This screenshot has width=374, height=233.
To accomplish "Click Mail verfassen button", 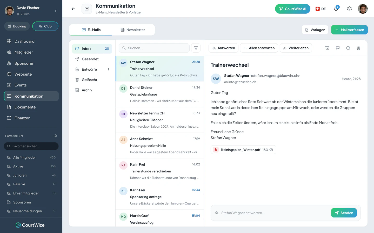I will point(349,30).
